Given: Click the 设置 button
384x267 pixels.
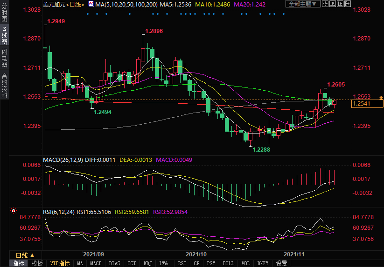Looking at the screenshot, I should [x=281, y=263].
